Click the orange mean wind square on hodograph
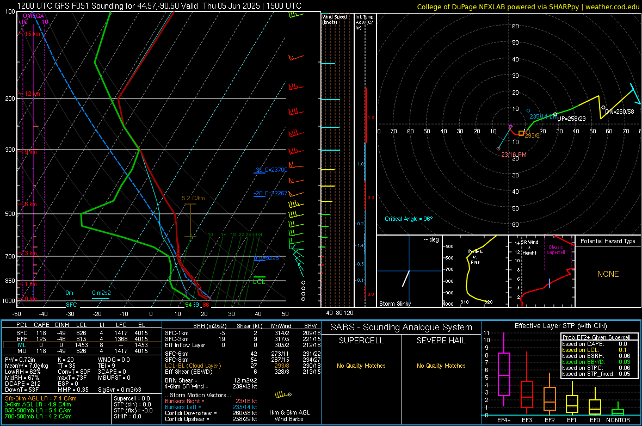The image size is (642, 426). click(x=521, y=133)
